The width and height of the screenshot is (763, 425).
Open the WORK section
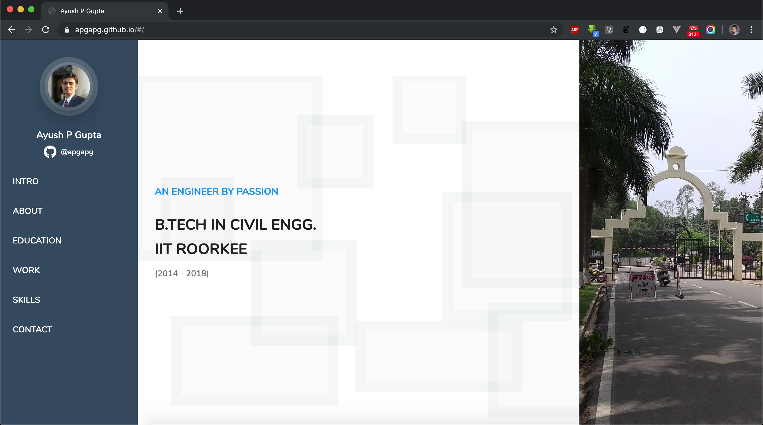(26, 270)
